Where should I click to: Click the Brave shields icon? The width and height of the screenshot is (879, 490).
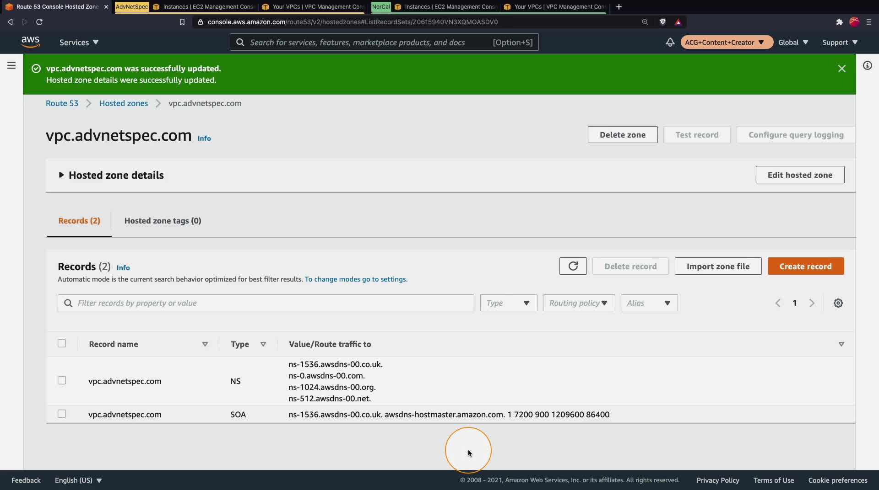[662, 22]
